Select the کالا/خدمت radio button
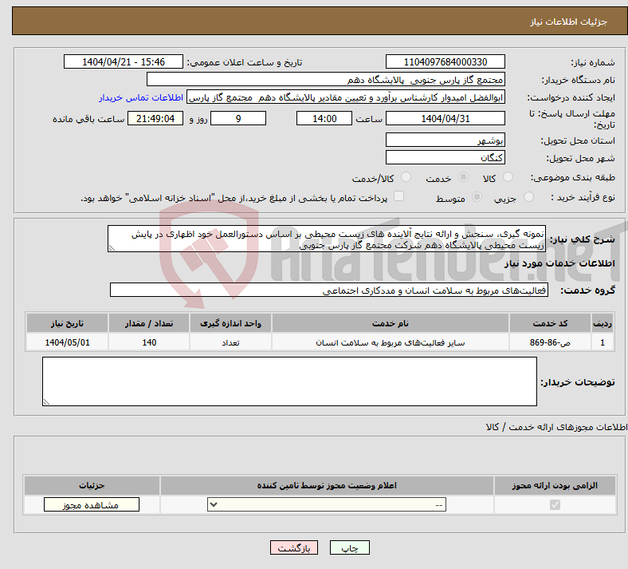 pos(406,177)
